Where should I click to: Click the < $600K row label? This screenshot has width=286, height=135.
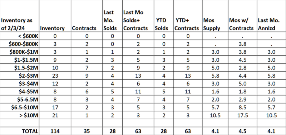(28, 36)
